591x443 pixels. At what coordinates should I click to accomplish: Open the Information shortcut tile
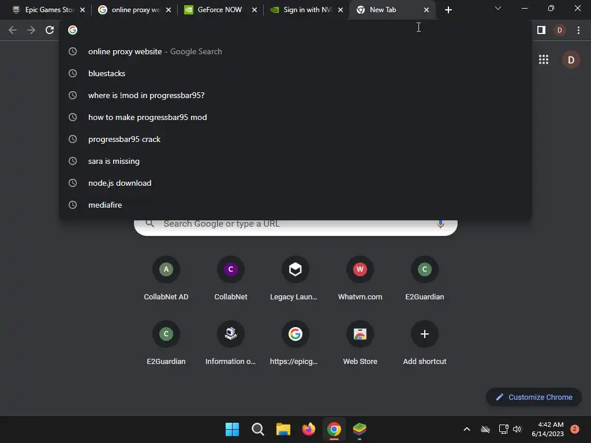231,343
